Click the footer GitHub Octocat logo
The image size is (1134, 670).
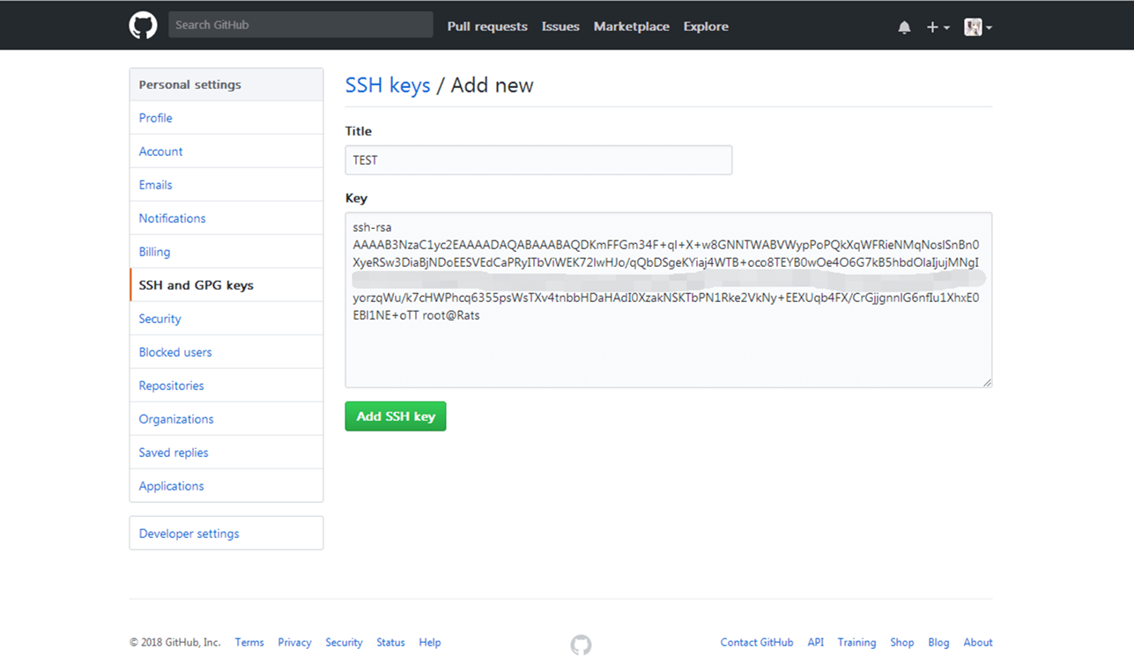pyautogui.click(x=581, y=645)
